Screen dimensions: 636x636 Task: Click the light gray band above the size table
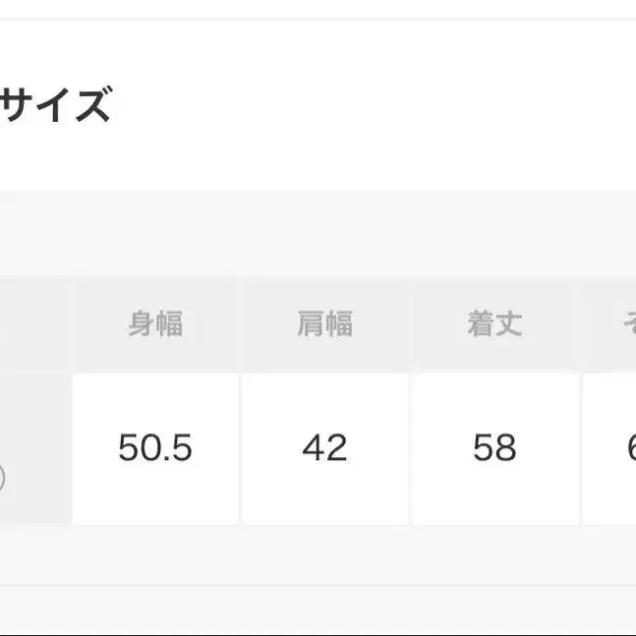pyautogui.click(x=318, y=234)
